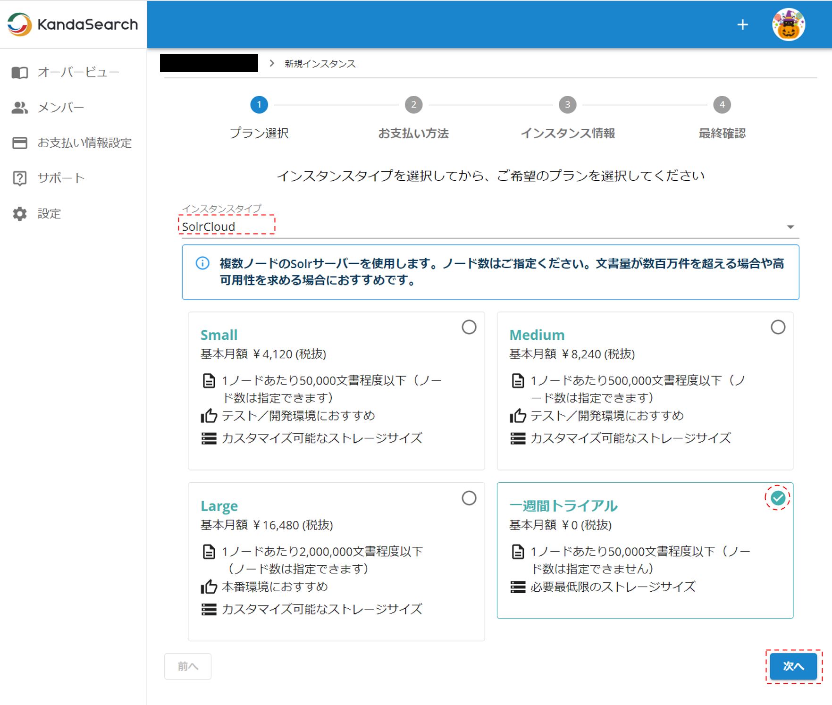
Task: Click the overview book icon
Action: point(20,72)
